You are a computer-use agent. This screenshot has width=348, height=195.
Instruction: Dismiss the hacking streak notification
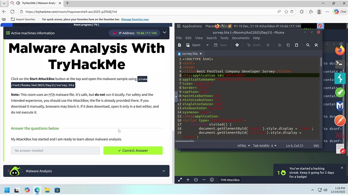(x=342, y=168)
